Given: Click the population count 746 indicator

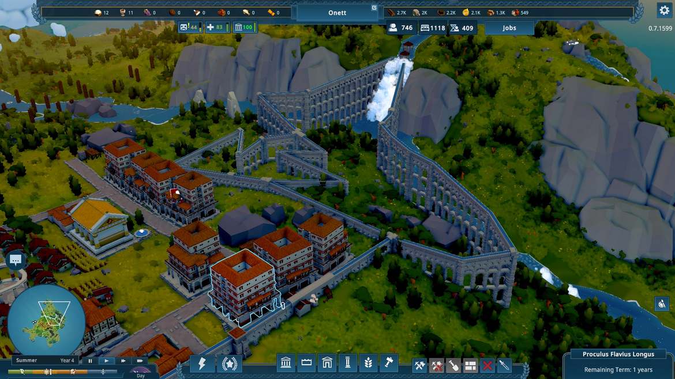Looking at the screenshot, I should tap(402, 28).
